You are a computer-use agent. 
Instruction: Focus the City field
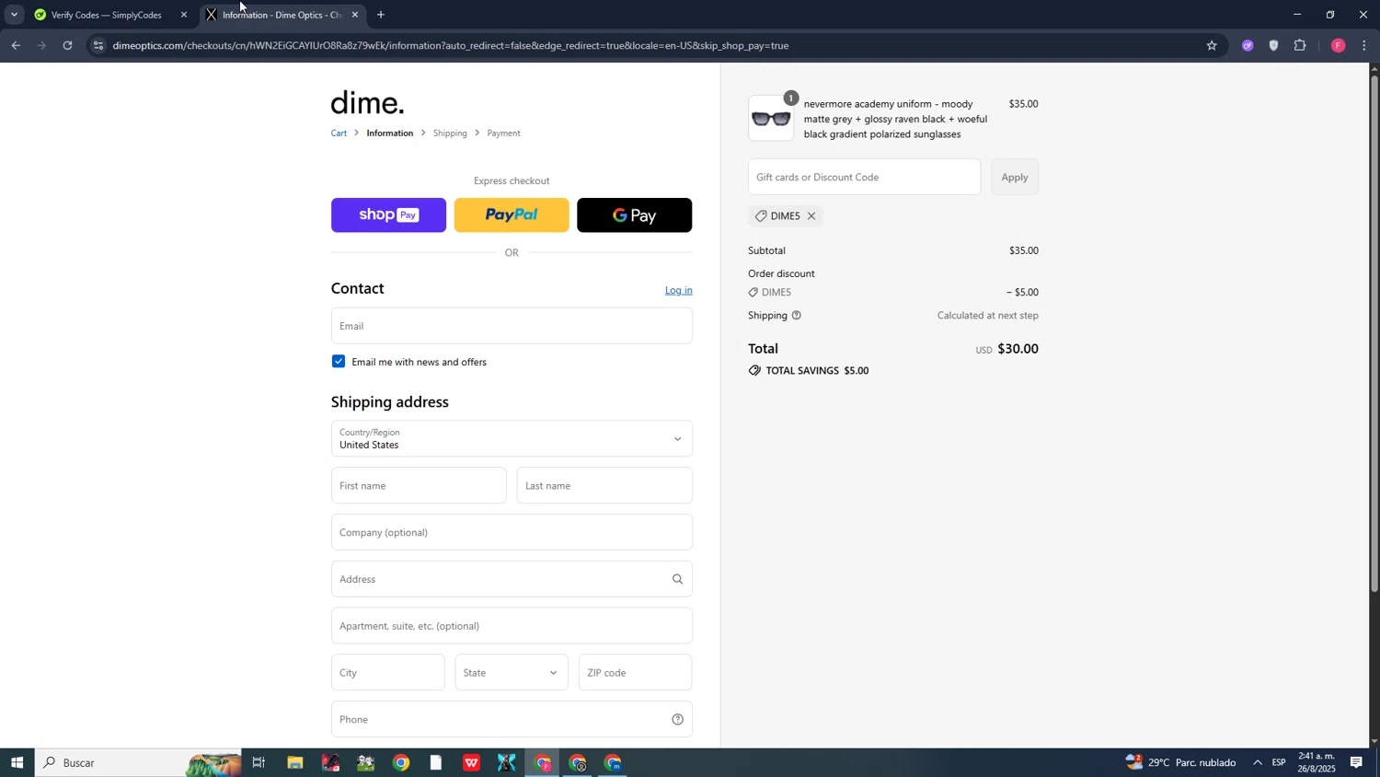[388, 673]
